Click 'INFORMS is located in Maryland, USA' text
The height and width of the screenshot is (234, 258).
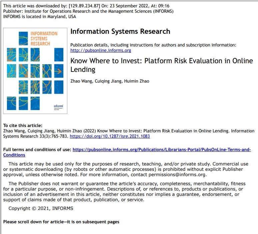[40, 17]
